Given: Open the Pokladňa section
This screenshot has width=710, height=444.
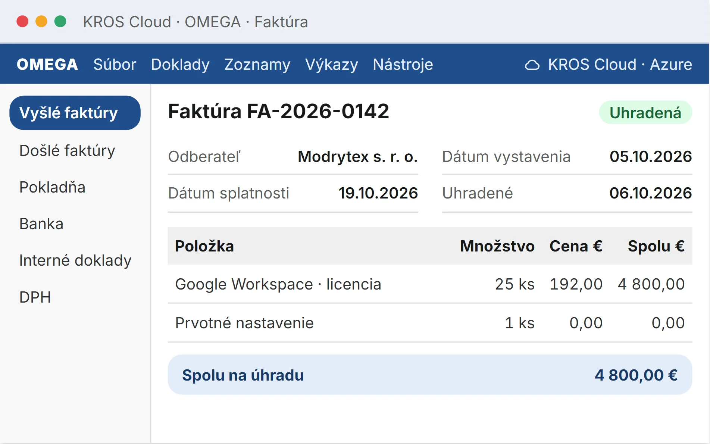Looking at the screenshot, I should [x=52, y=187].
